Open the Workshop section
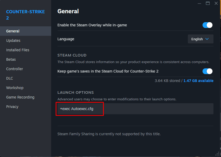Image resolution: width=221 pixels, height=157 pixels. click(x=15, y=88)
